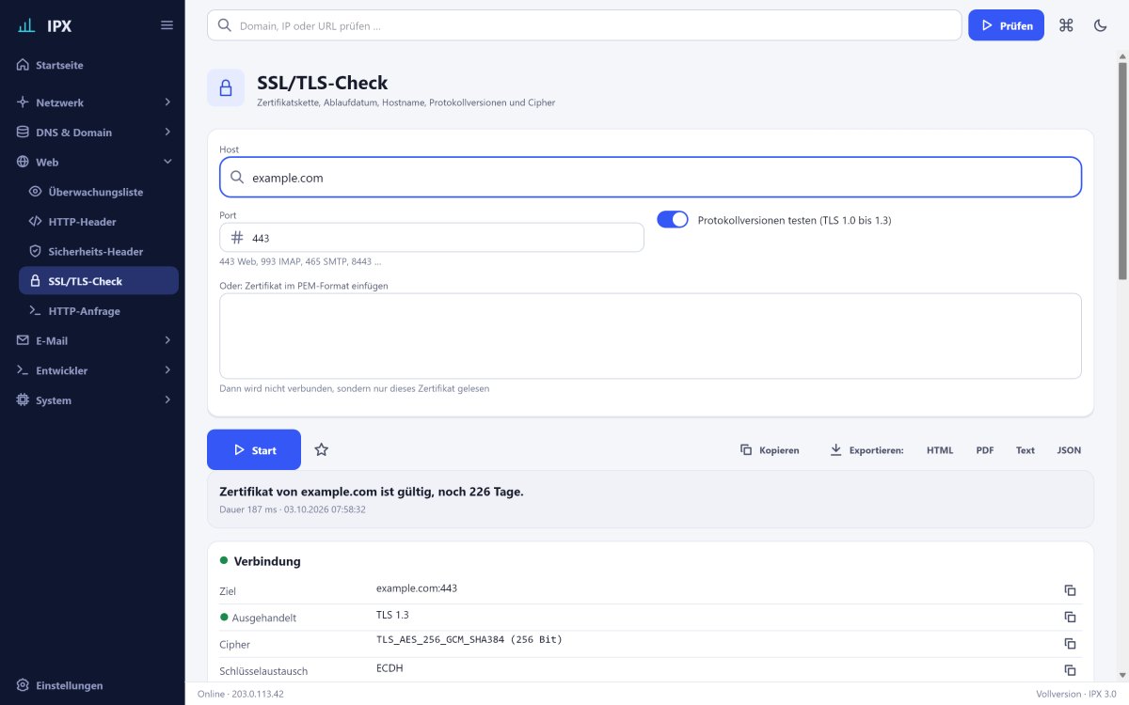This screenshot has height=705, width=1129.
Task: Toggle Protokollversionen testen switch
Action: tap(673, 220)
